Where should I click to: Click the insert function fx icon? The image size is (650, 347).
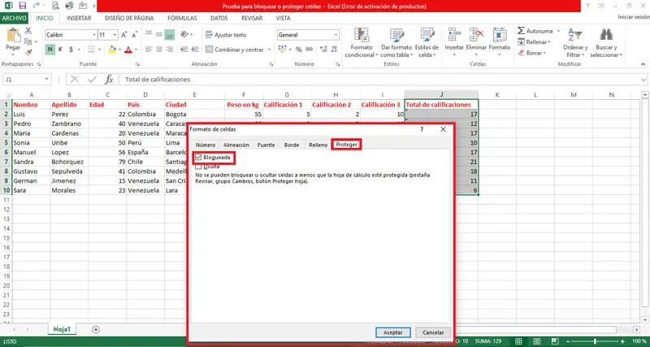click(x=109, y=79)
